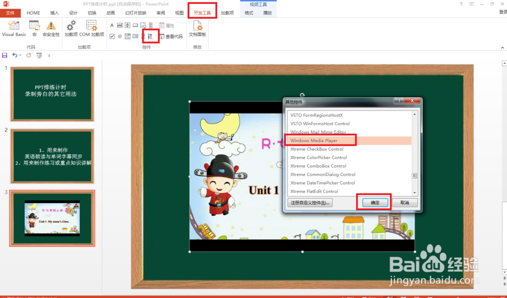Open the 加载项 add-ins gear icon

click(x=71, y=28)
